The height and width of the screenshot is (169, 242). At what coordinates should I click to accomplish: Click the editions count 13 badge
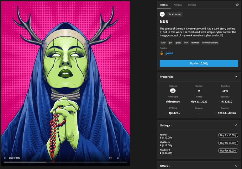click(173, 91)
